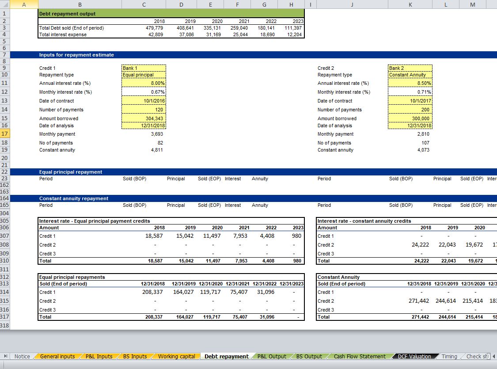Select row 17 header
Screen dimensions: 497x369
pyautogui.click(x=5, y=134)
